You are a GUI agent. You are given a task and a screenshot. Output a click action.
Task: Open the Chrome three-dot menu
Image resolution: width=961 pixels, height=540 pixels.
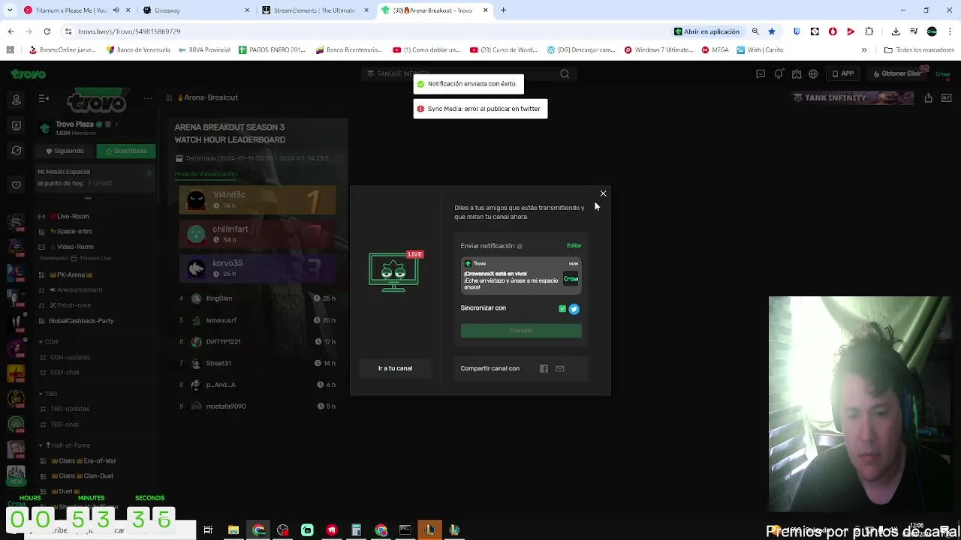pyautogui.click(x=949, y=31)
